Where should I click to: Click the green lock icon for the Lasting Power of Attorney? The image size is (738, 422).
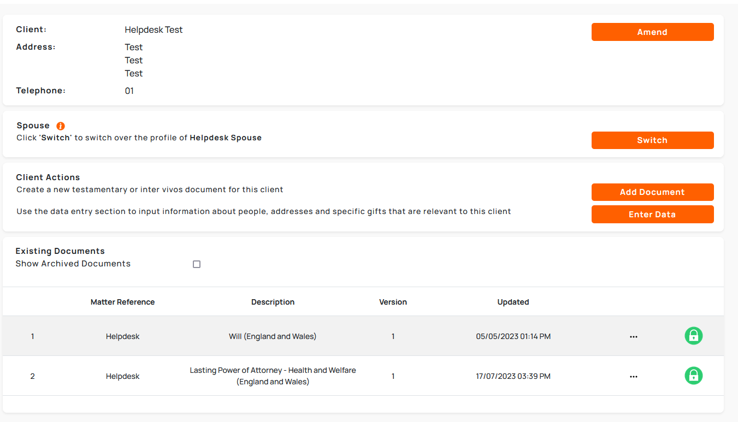coord(693,376)
